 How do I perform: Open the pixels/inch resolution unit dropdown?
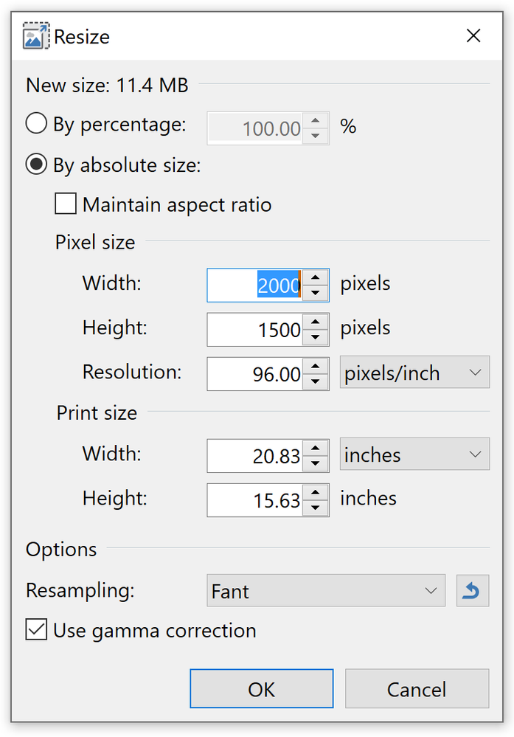[414, 373]
